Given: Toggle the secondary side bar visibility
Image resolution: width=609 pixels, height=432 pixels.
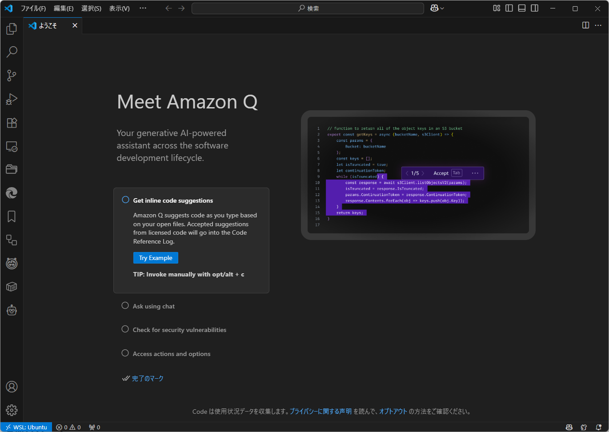Looking at the screenshot, I should [x=535, y=8].
